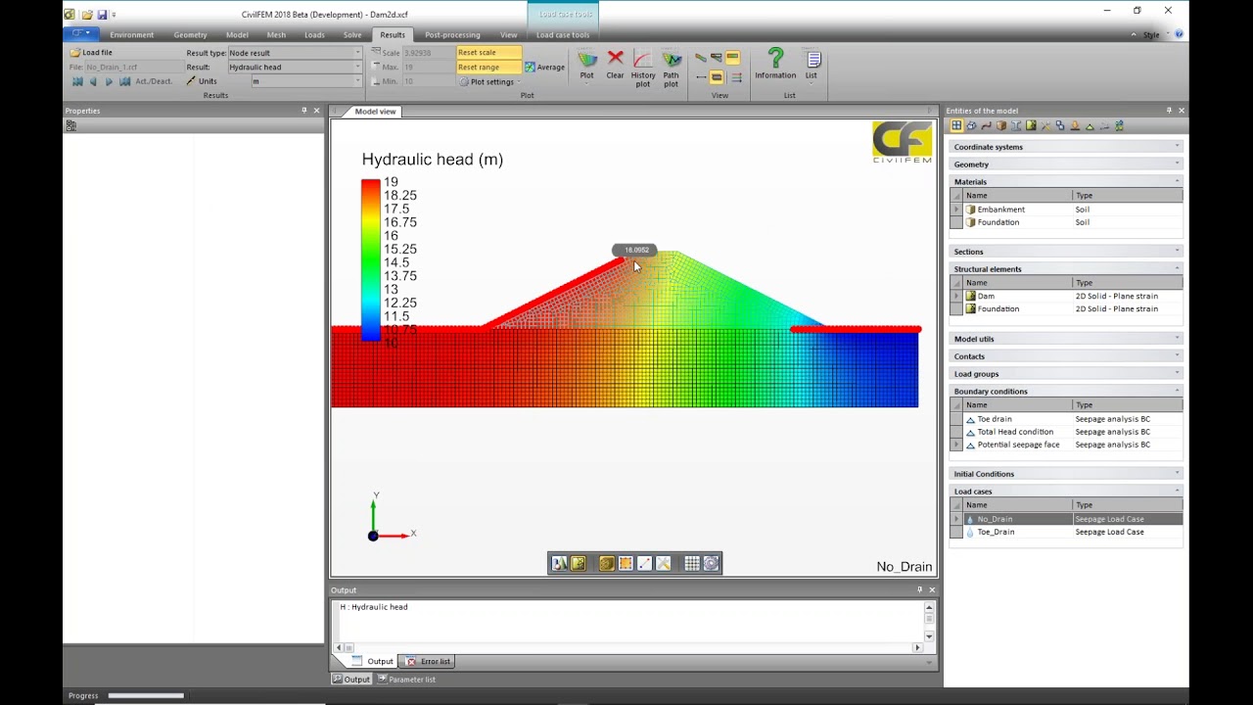Viewport: 1253px width, 705px height.
Task: Click the Scale value field
Action: pyautogui.click(x=429, y=53)
